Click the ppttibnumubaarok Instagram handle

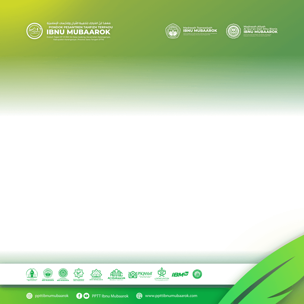click(x=52, y=296)
